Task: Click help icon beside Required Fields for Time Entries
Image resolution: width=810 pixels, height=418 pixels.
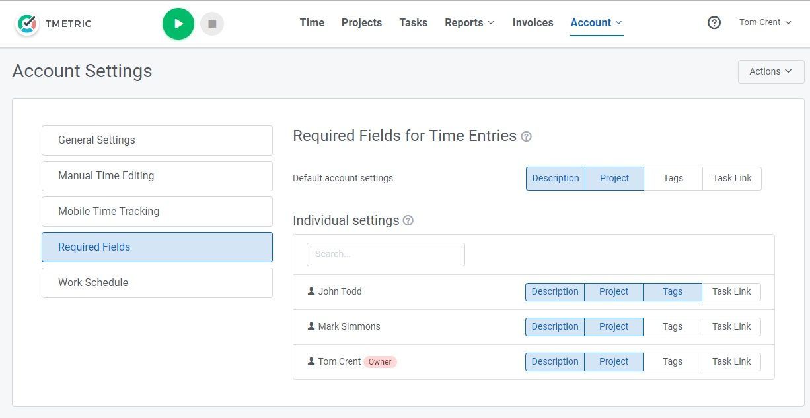Action: tap(526, 136)
